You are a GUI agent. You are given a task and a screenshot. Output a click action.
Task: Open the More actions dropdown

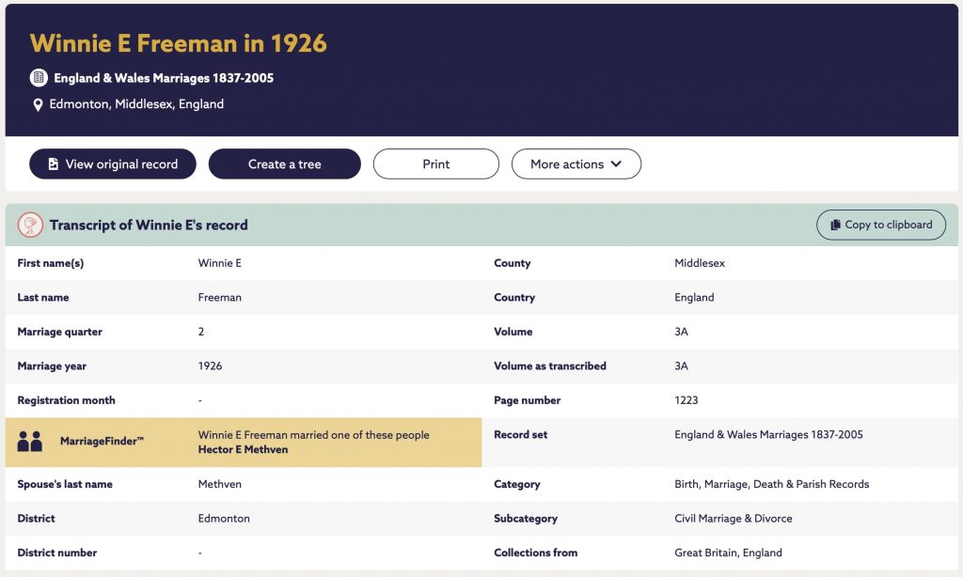[576, 164]
